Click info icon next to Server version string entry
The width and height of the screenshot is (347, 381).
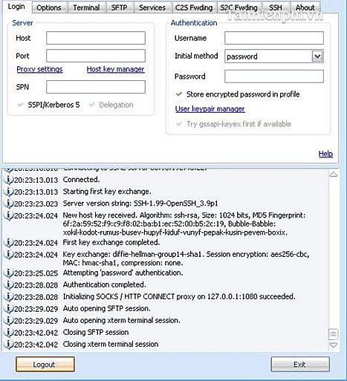click(8, 203)
